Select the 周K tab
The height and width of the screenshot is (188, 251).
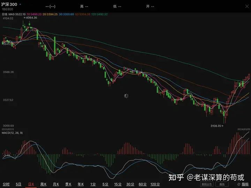click(43, 184)
